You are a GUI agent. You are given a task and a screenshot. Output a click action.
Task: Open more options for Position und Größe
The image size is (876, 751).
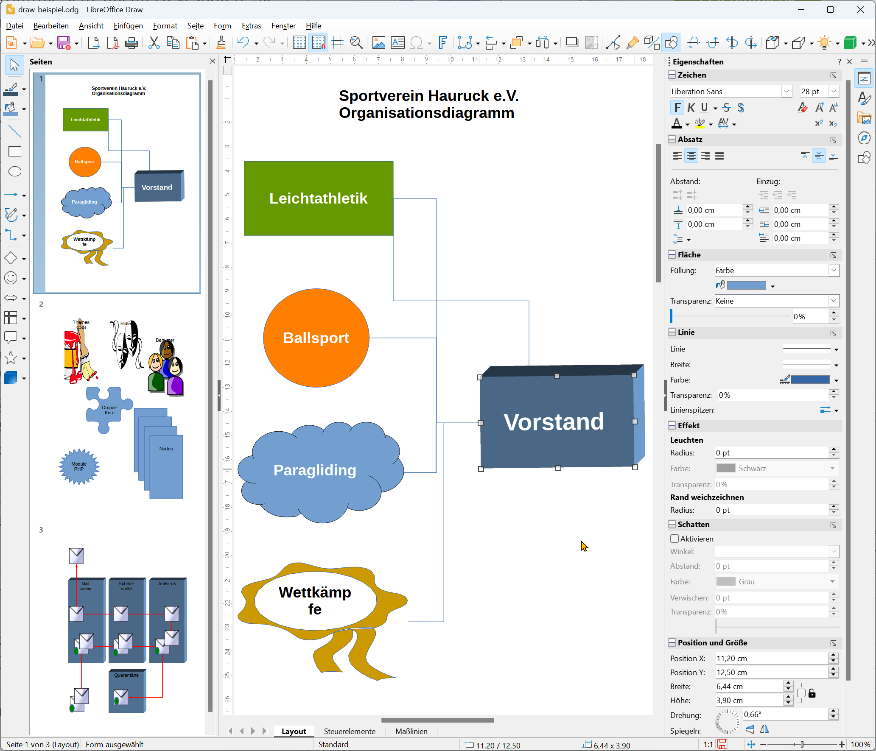click(x=834, y=643)
